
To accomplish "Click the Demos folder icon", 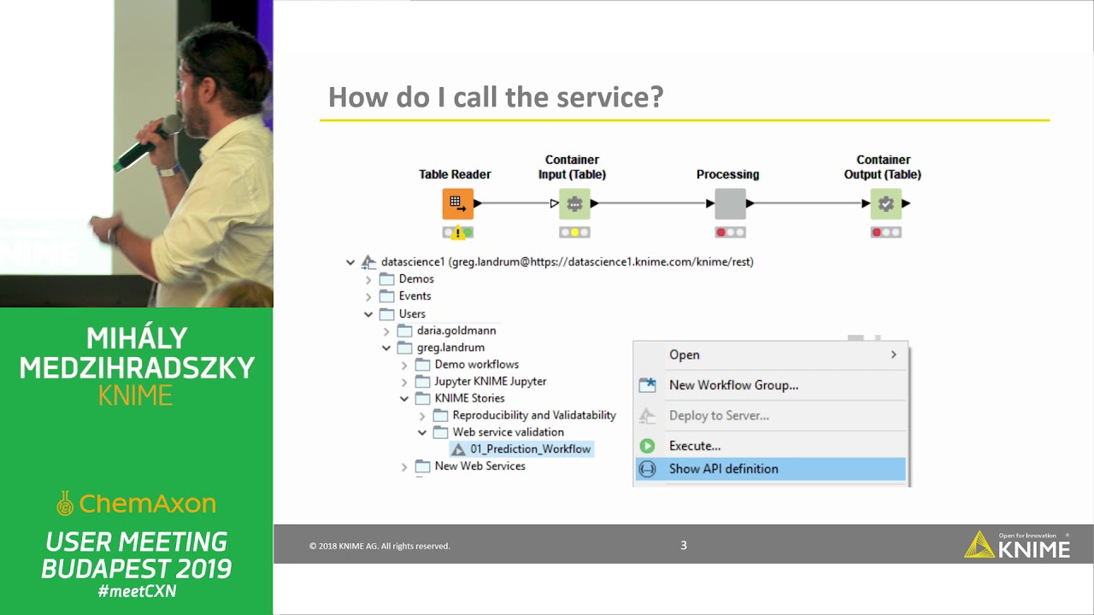I will [386, 279].
